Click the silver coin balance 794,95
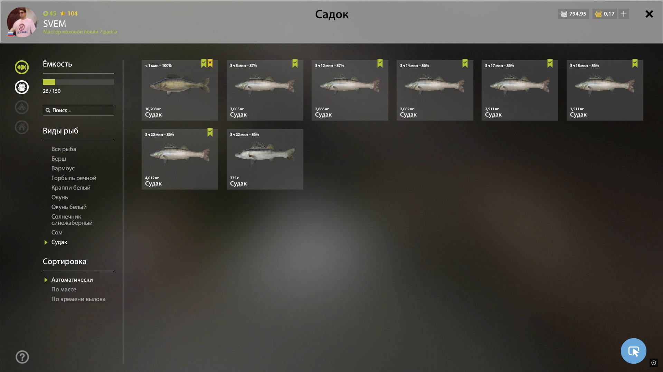The width and height of the screenshot is (663, 372). click(x=573, y=14)
